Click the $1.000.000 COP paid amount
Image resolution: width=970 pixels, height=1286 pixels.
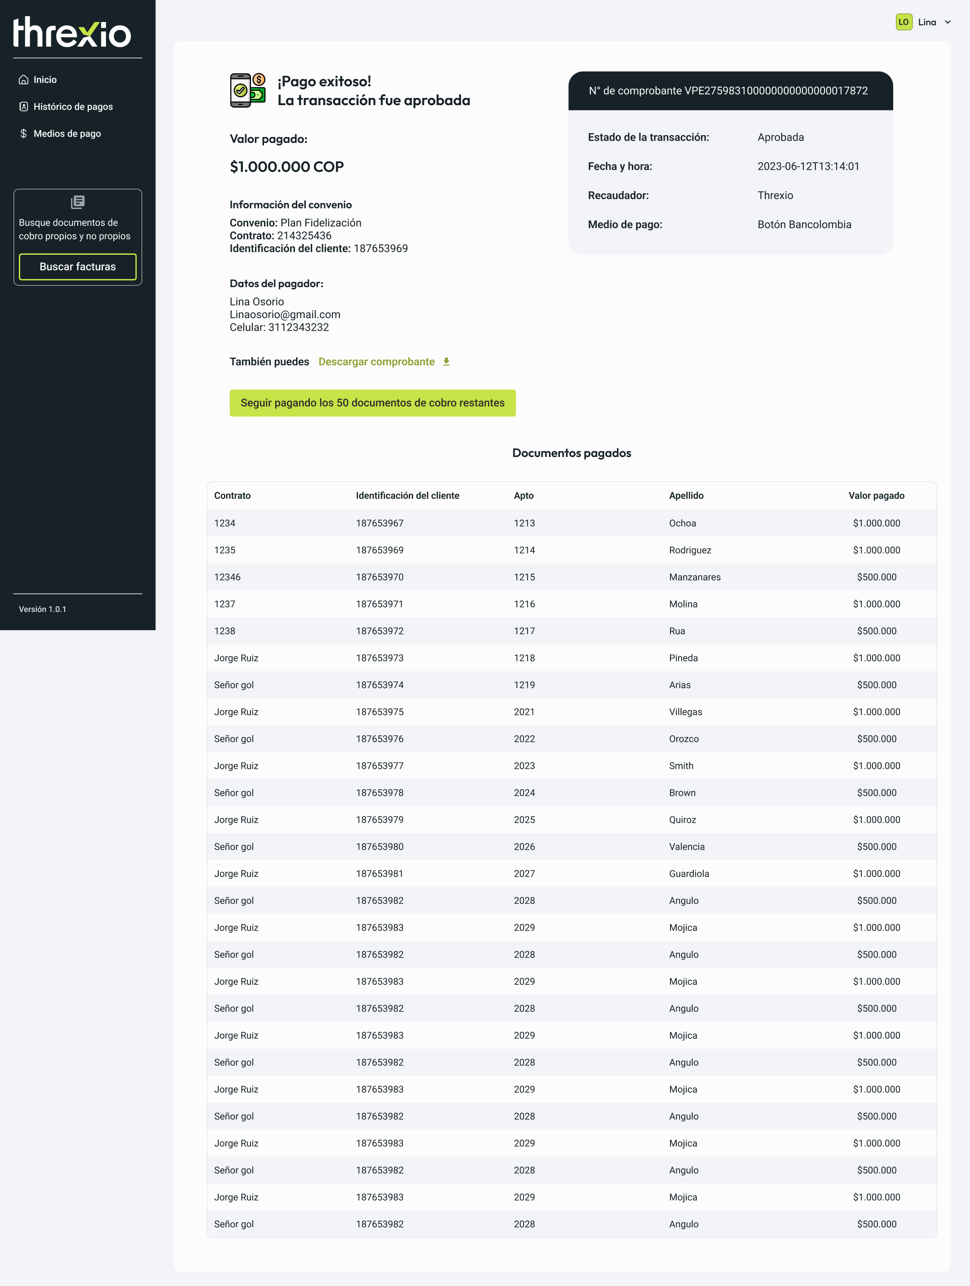coord(287,167)
